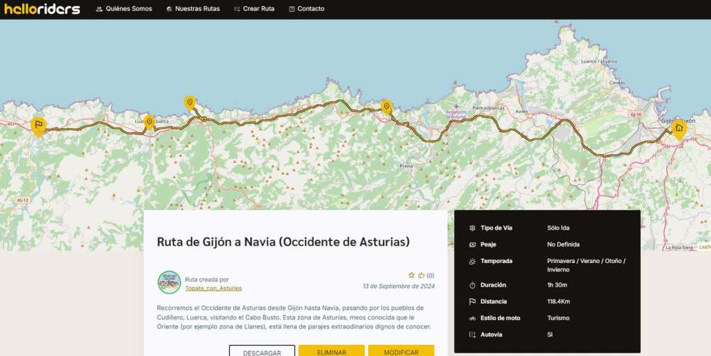Click the MODIFICAR button

(x=401, y=352)
